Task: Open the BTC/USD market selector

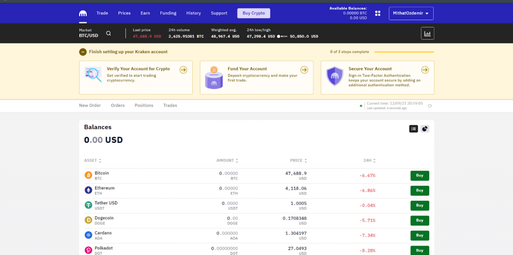Action: (x=89, y=33)
